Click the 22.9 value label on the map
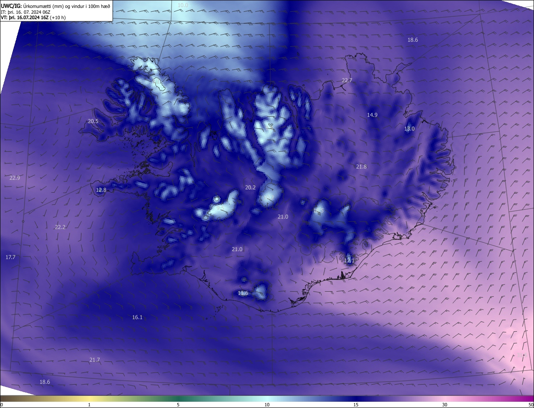 [15, 178]
